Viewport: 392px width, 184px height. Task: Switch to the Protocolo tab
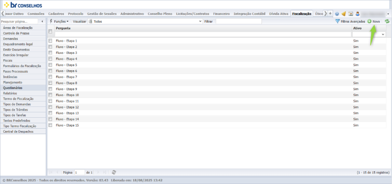[x=76, y=14]
